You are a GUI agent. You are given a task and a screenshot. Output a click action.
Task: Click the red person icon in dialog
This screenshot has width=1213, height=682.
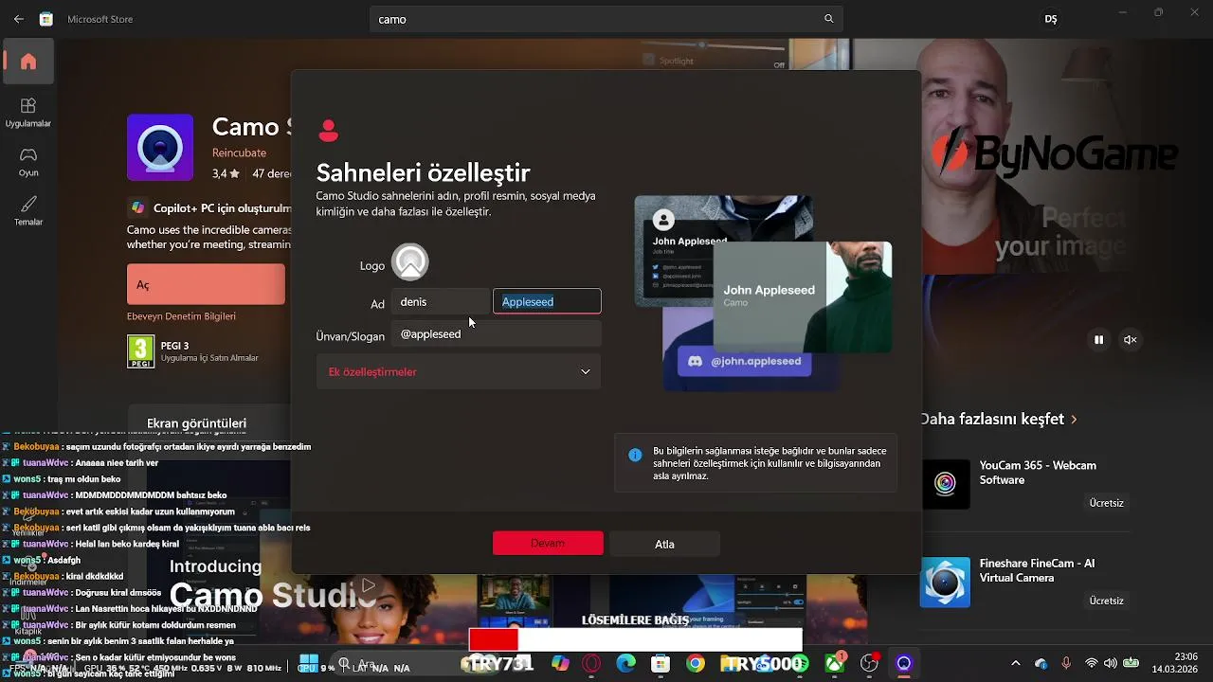coord(329,131)
